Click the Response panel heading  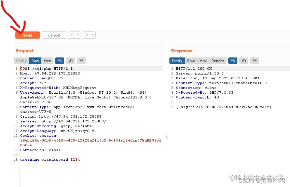[x=182, y=51]
